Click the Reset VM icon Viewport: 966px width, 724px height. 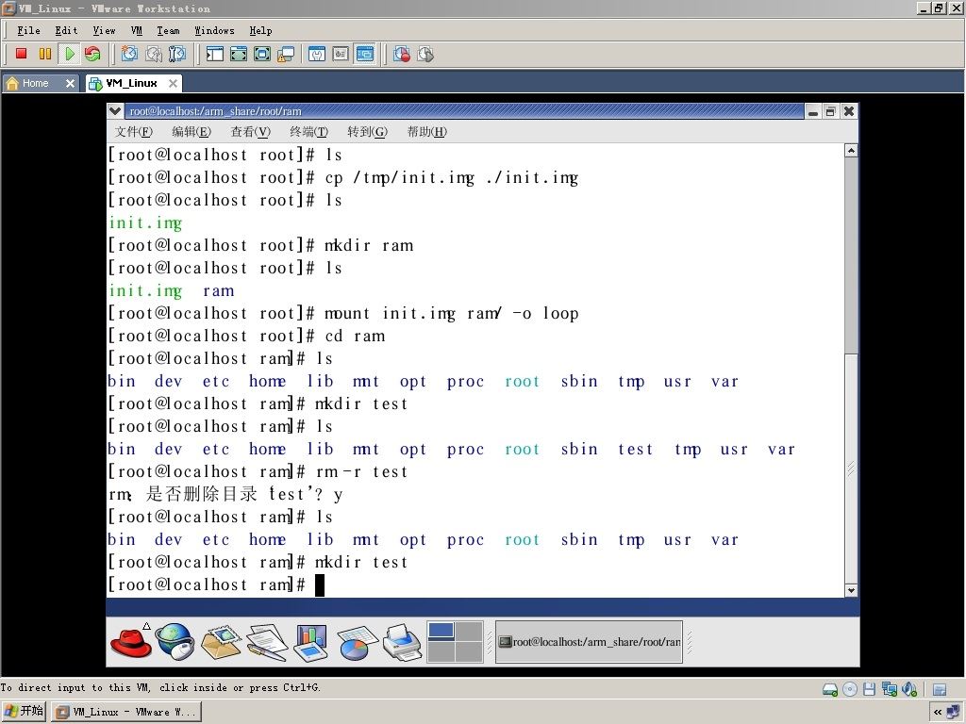92,54
